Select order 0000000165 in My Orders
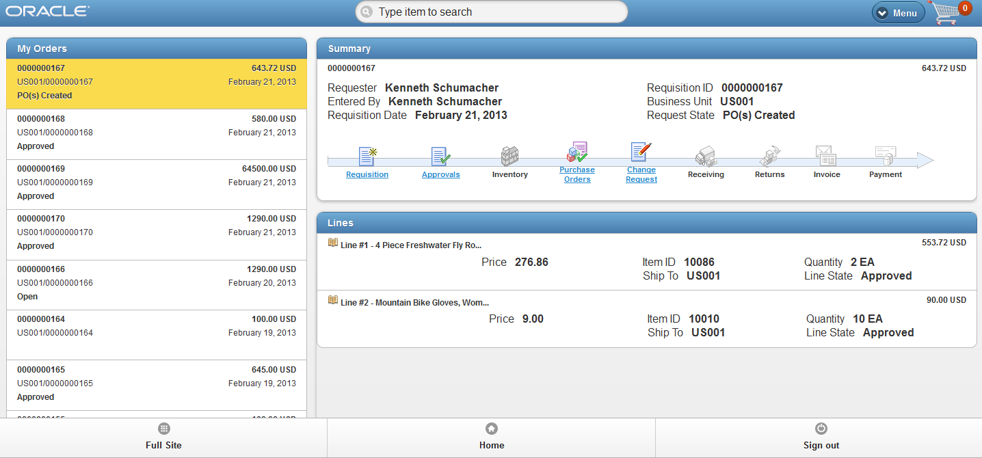 (157, 386)
